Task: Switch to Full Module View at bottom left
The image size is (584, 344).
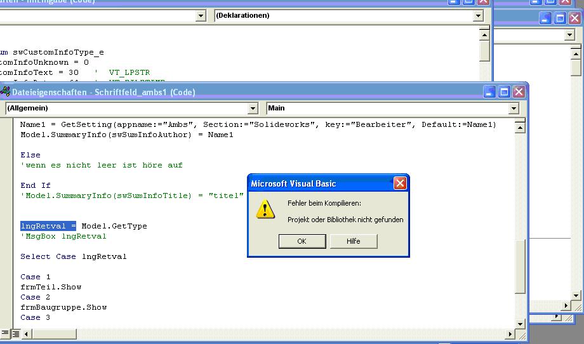Action: click(16, 334)
